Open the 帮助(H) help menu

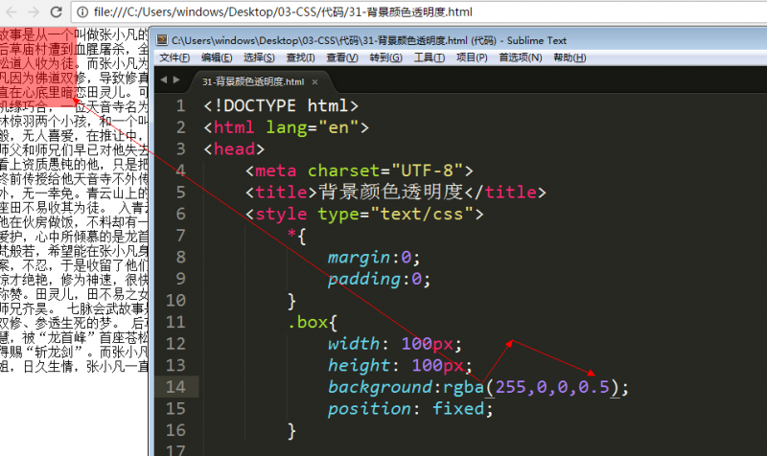[x=569, y=57]
